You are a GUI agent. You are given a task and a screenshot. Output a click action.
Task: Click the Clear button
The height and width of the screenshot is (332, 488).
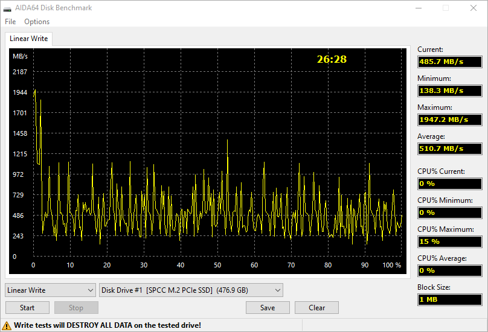(x=316, y=307)
